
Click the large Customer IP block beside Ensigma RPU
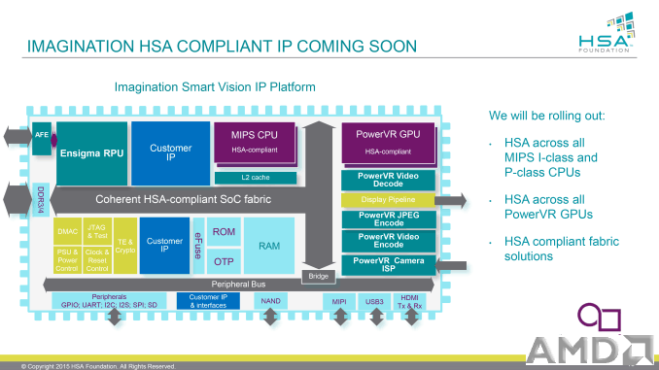coord(170,153)
